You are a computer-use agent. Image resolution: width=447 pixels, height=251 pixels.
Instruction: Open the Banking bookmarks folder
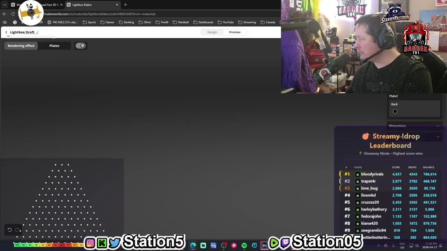pyautogui.click(x=126, y=22)
